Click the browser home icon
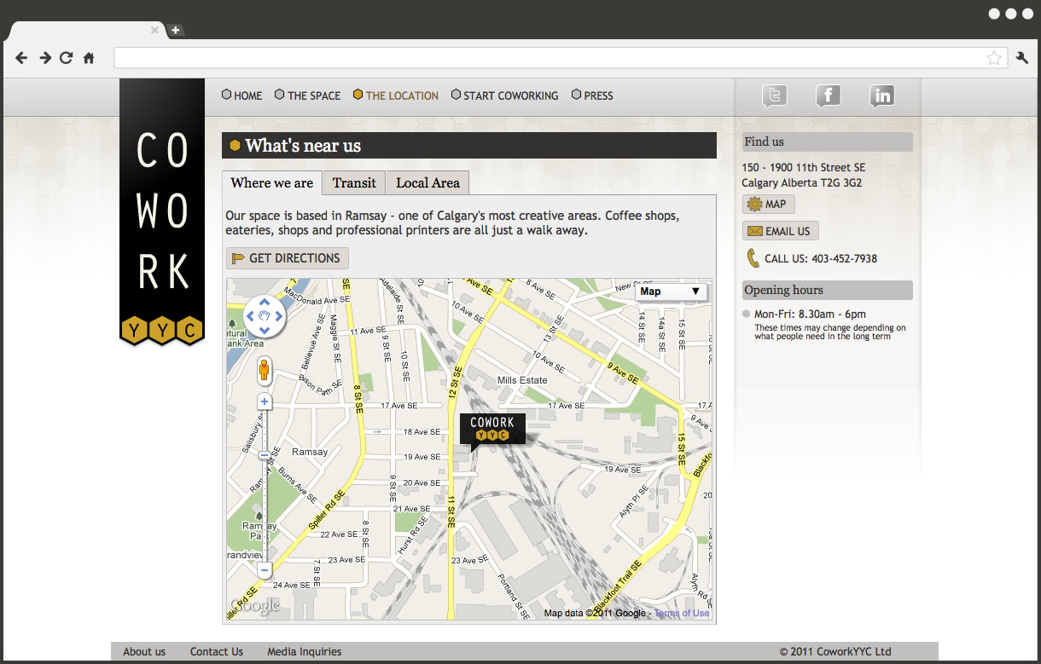 (x=89, y=58)
